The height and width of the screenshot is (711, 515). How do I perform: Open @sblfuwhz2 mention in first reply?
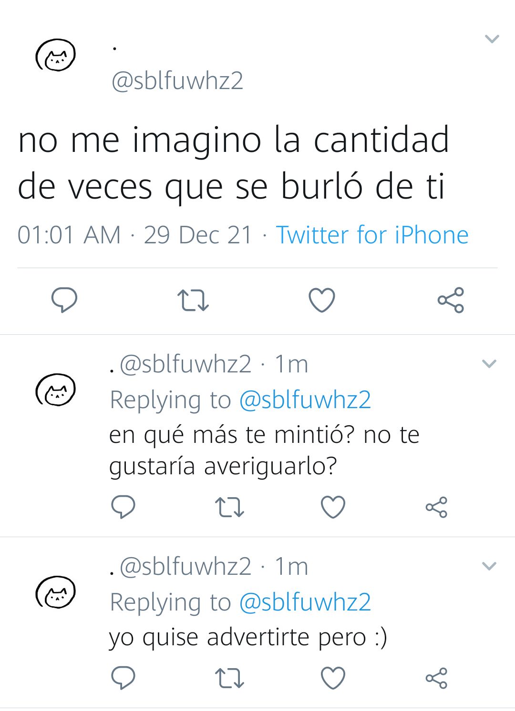[305, 400]
